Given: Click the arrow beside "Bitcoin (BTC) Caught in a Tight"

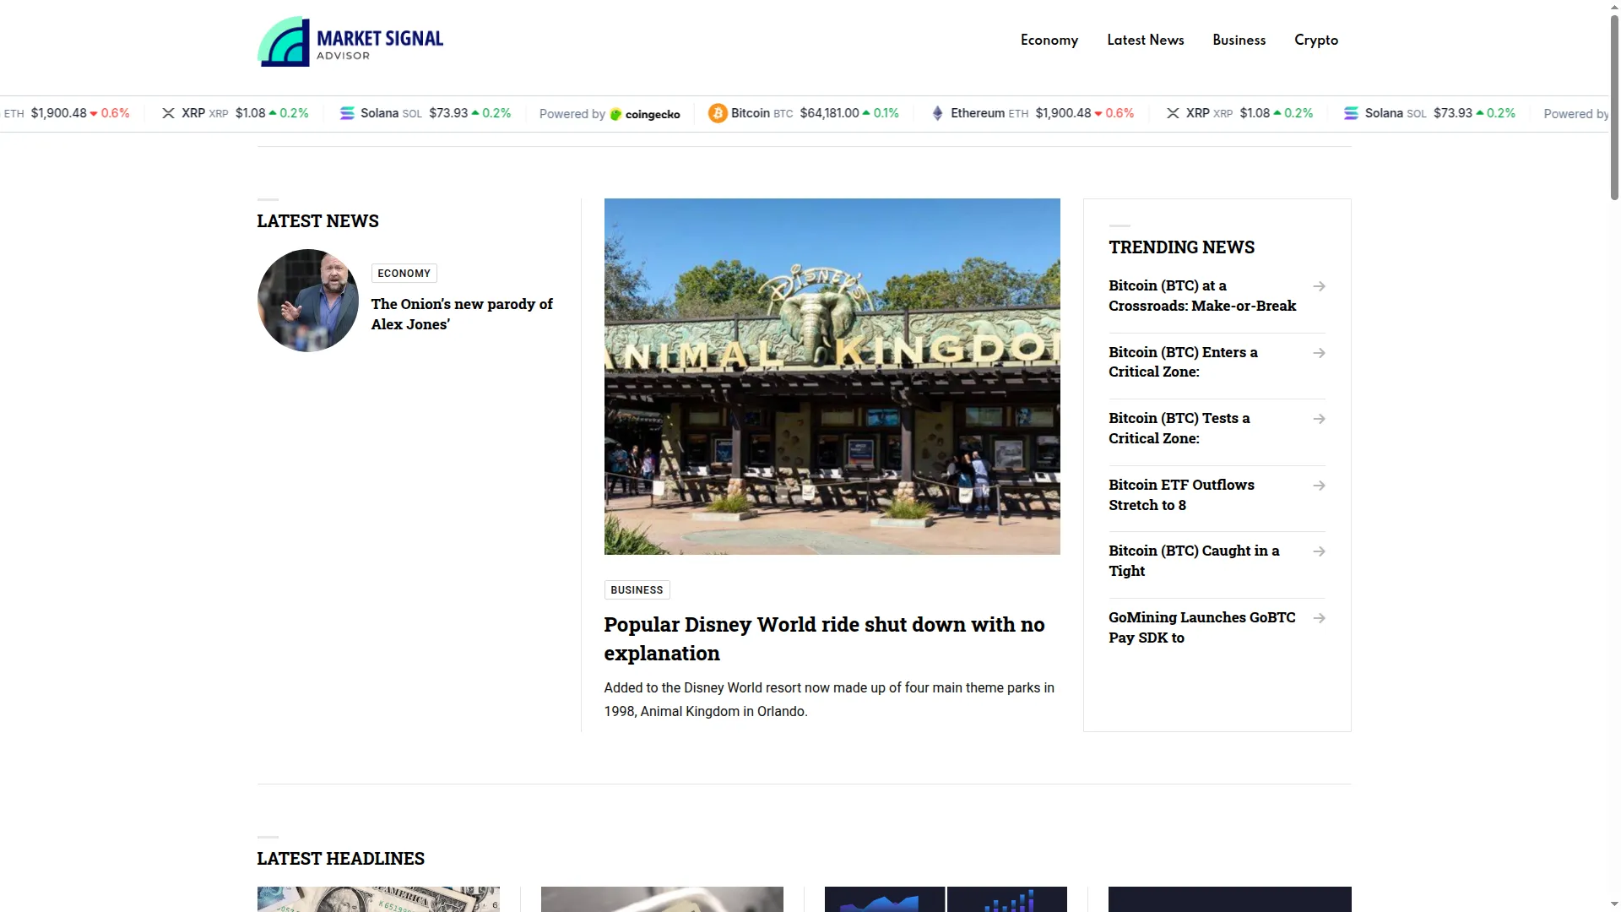Looking at the screenshot, I should pyautogui.click(x=1319, y=551).
